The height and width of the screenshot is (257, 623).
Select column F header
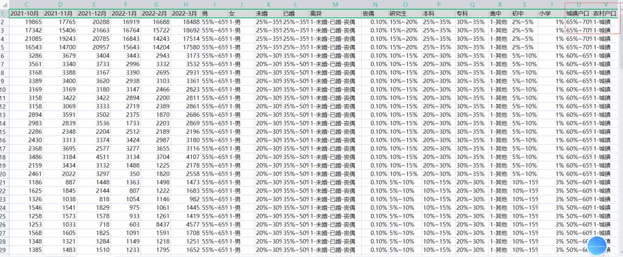coord(126,5)
